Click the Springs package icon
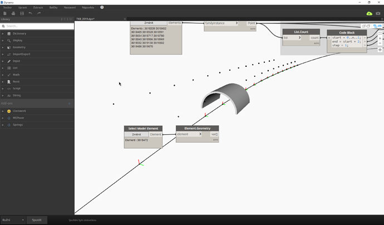Screen dimensions: 384x225 [x=9, y=125]
